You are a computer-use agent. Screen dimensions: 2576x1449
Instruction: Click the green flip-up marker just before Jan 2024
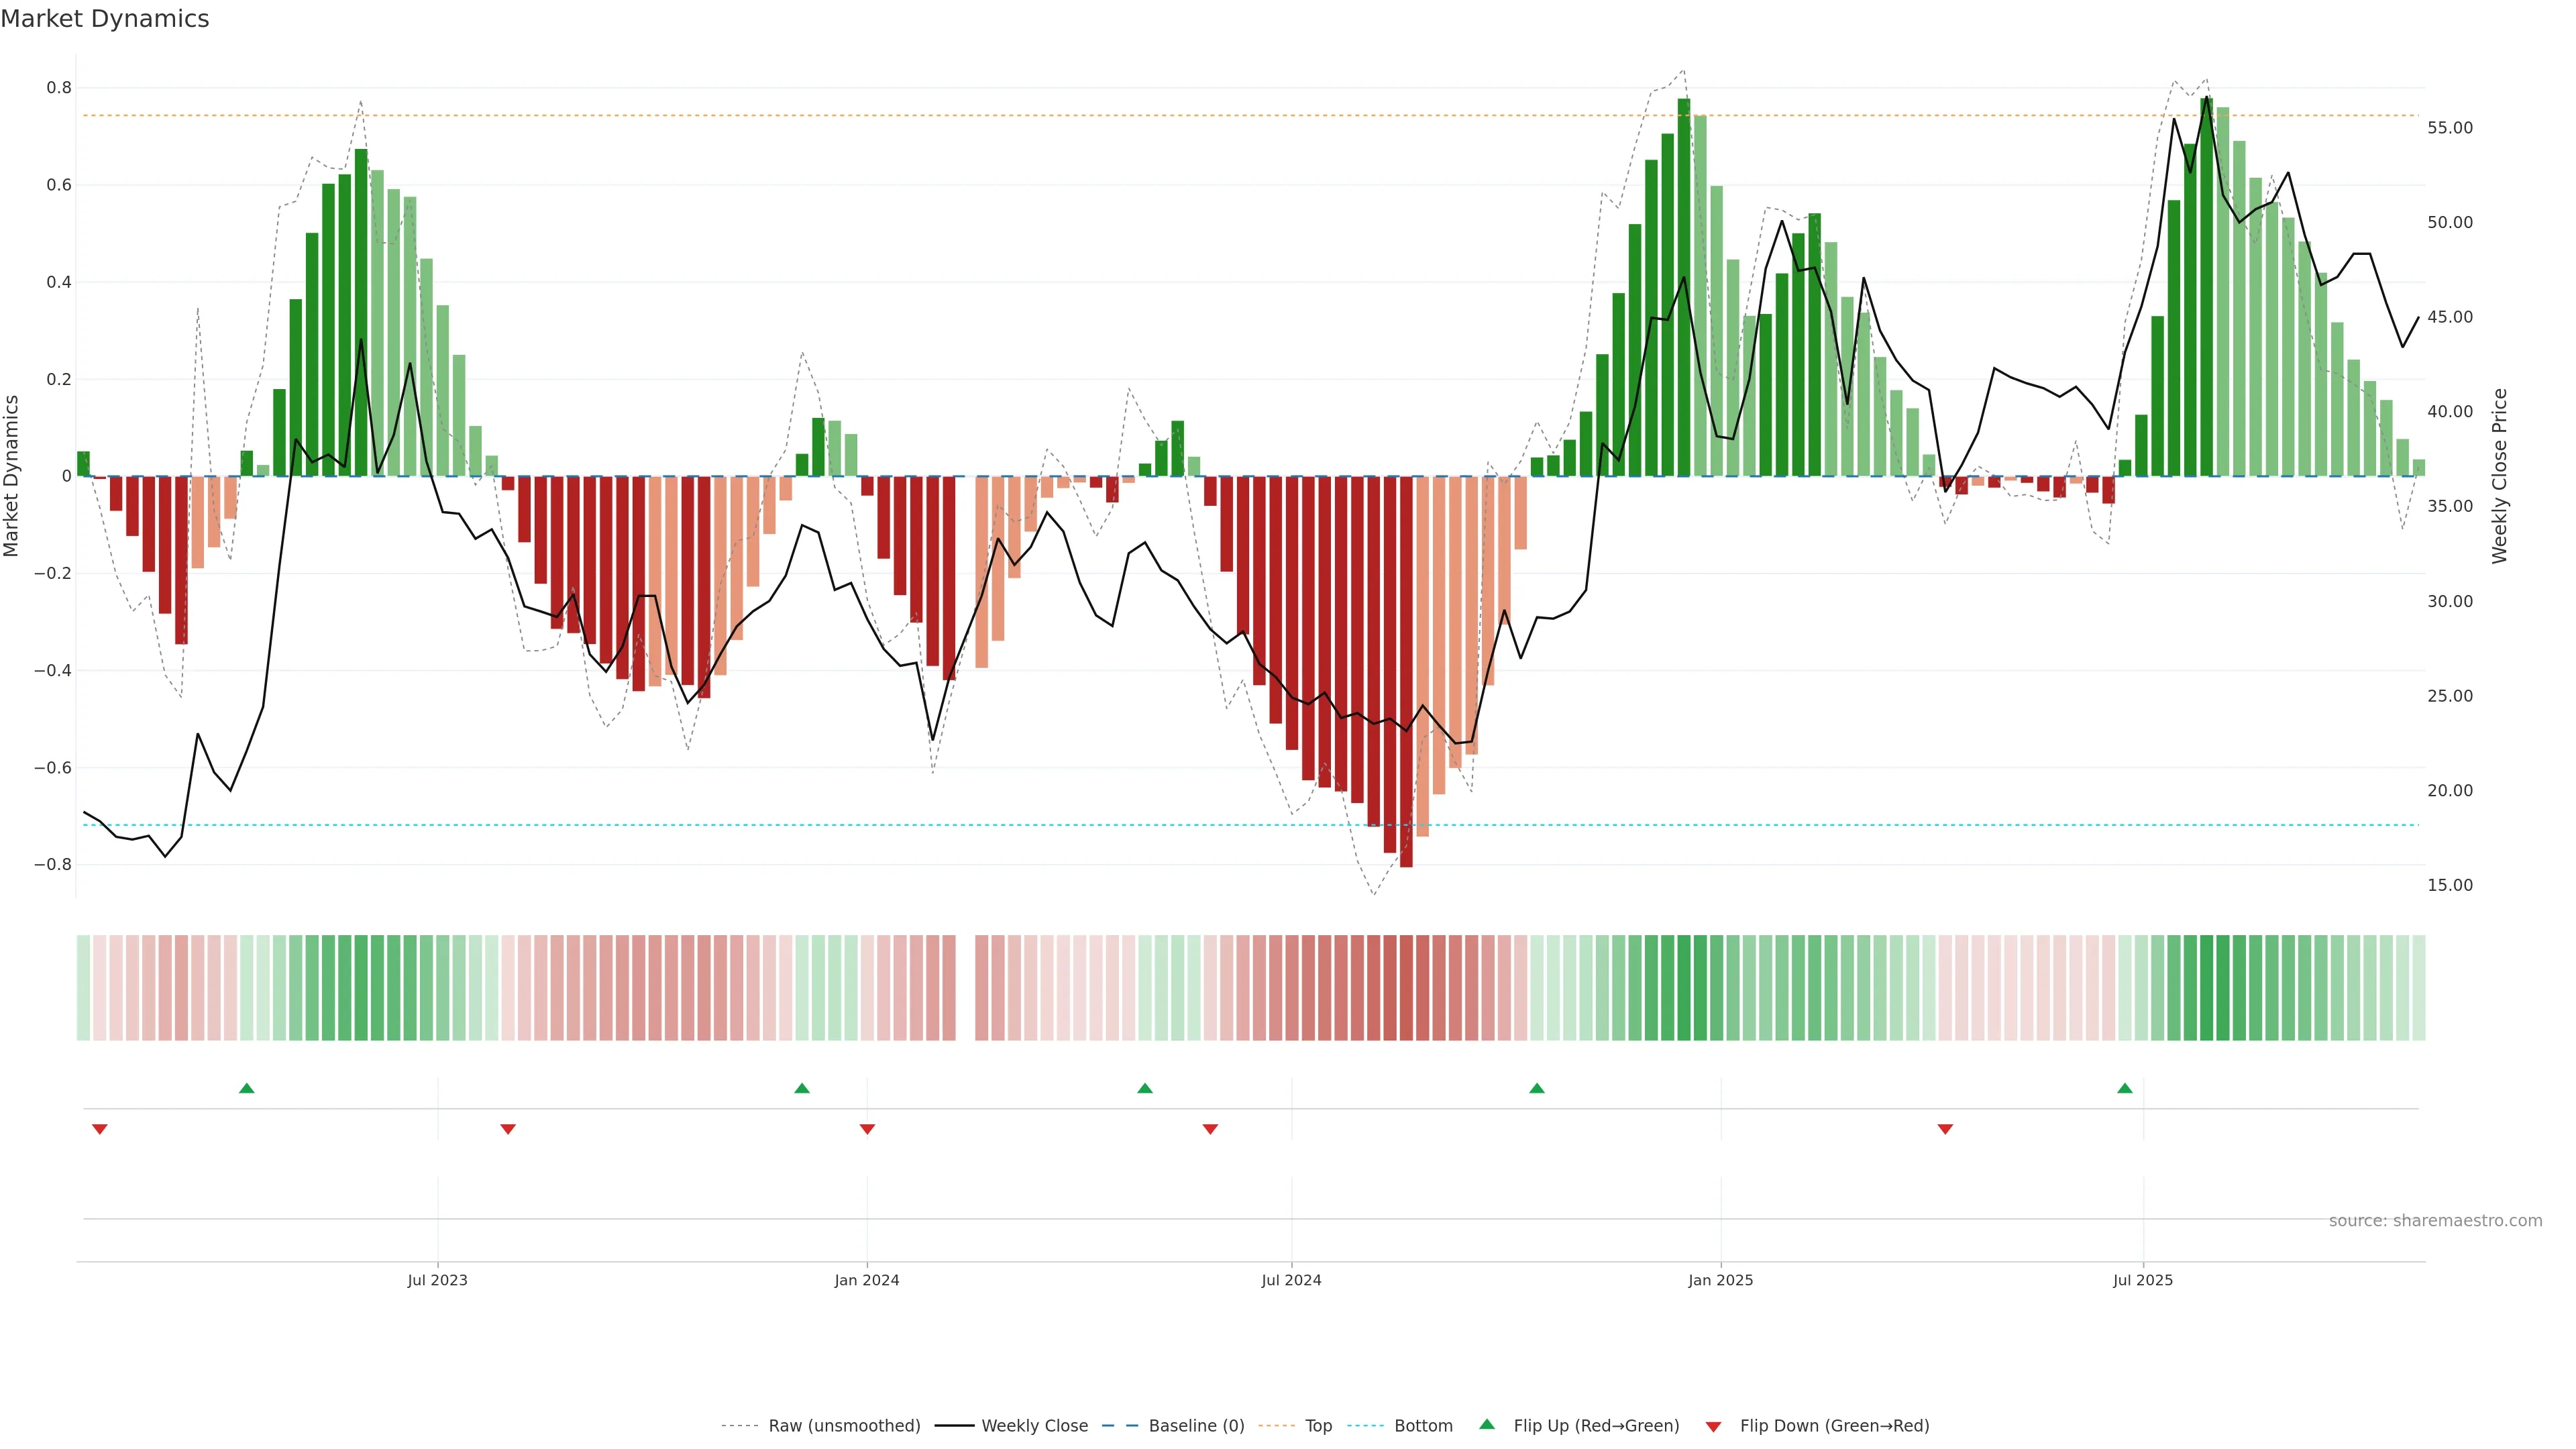802,1088
